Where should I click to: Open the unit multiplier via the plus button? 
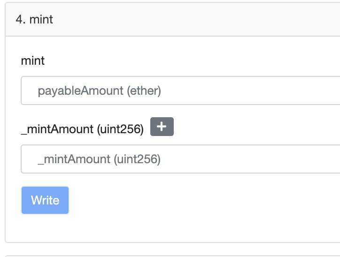[162, 127]
